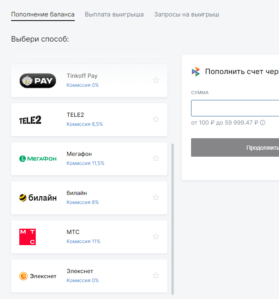This screenshot has width=279, height=299.
Task: Click the deposit limit range text
Action: (x=225, y=123)
